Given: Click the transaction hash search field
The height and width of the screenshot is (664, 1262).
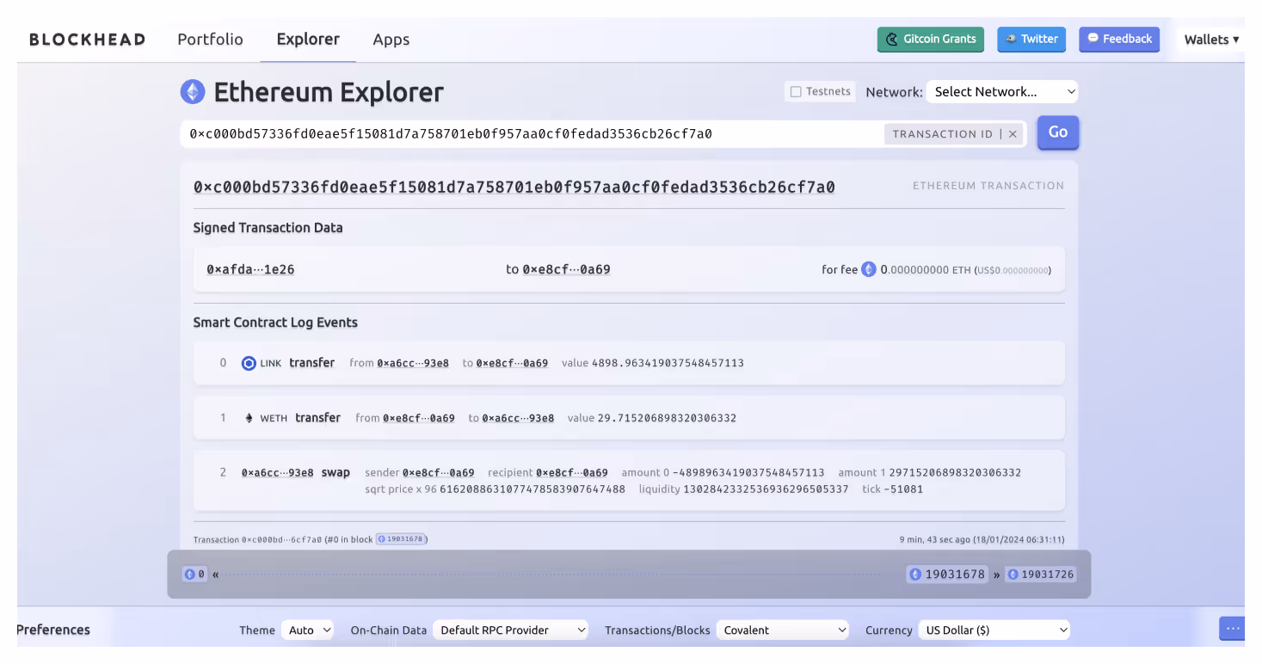Looking at the screenshot, I should 532,134.
